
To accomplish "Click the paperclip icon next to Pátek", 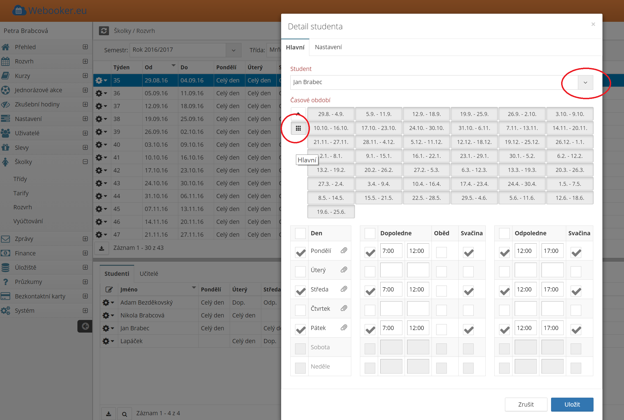I will 344,328.
